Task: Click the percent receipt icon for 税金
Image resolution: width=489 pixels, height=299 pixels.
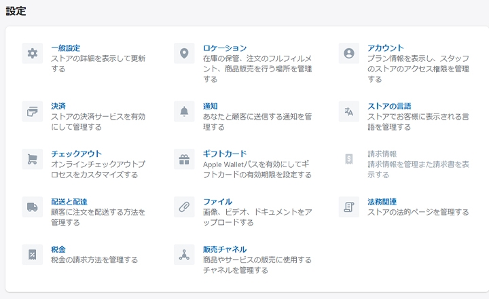Action: (32, 254)
